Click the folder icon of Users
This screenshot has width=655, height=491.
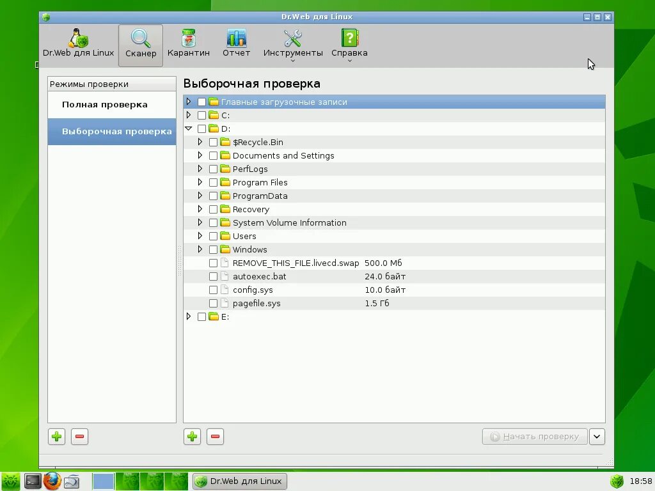225,236
